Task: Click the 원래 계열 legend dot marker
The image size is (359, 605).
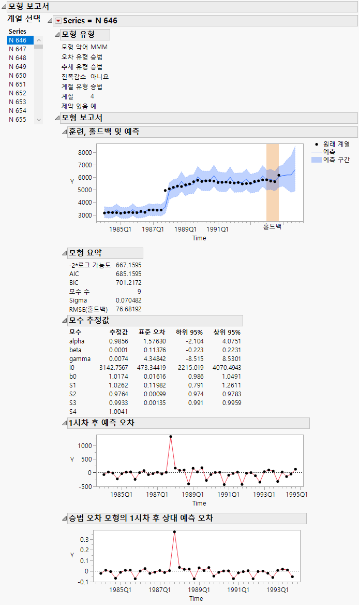Action: 317,145
